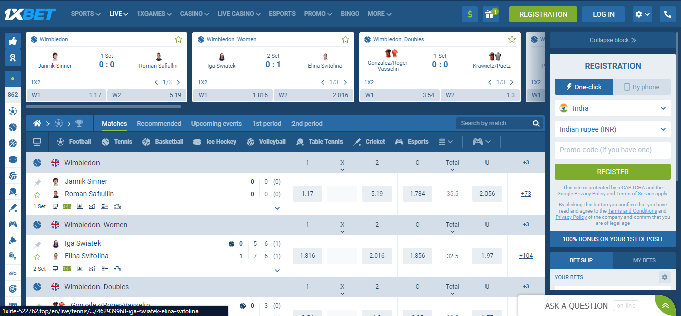Viewport: 681px width, 316px height.
Task: Click the search magnifier icon
Action: point(536,123)
